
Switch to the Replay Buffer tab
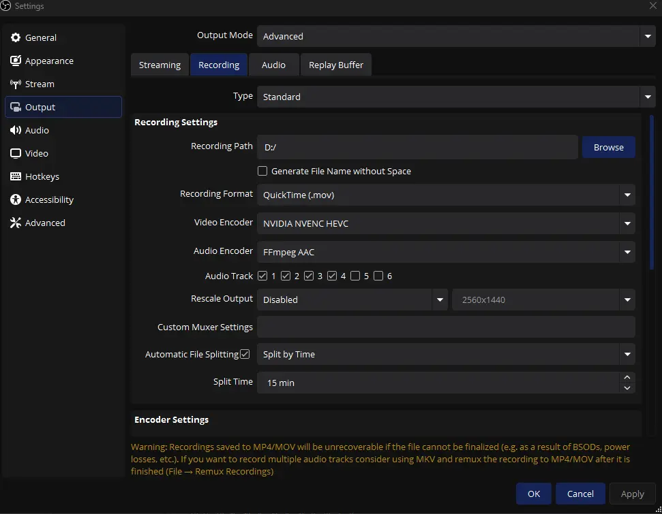335,65
